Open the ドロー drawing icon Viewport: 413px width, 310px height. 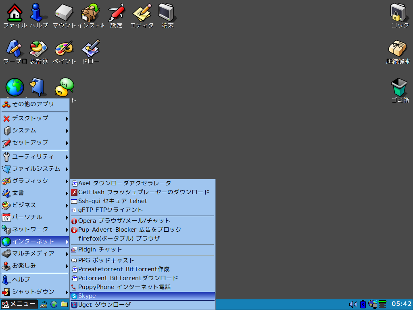pos(90,48)
